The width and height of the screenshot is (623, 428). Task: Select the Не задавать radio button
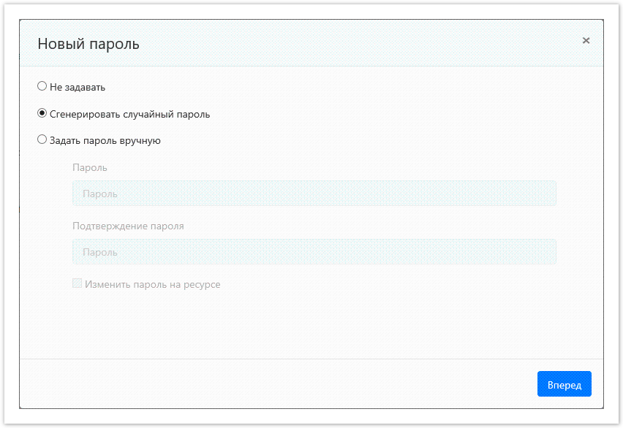42,86
